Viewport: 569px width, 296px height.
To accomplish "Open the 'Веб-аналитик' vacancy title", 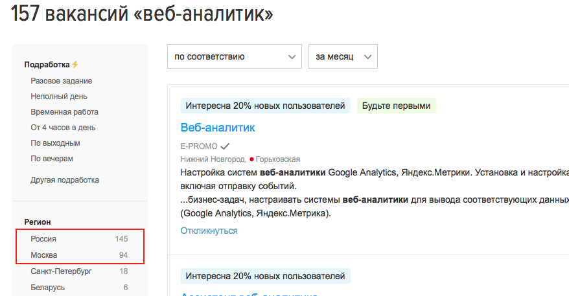I will (218, 128).
